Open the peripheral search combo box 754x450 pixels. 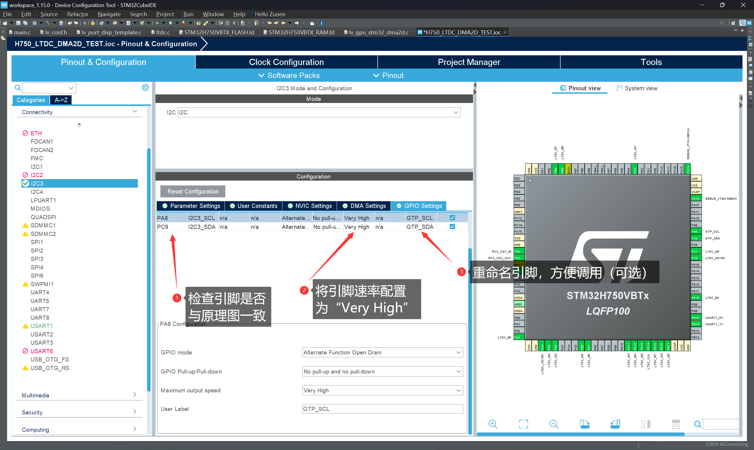49,88
